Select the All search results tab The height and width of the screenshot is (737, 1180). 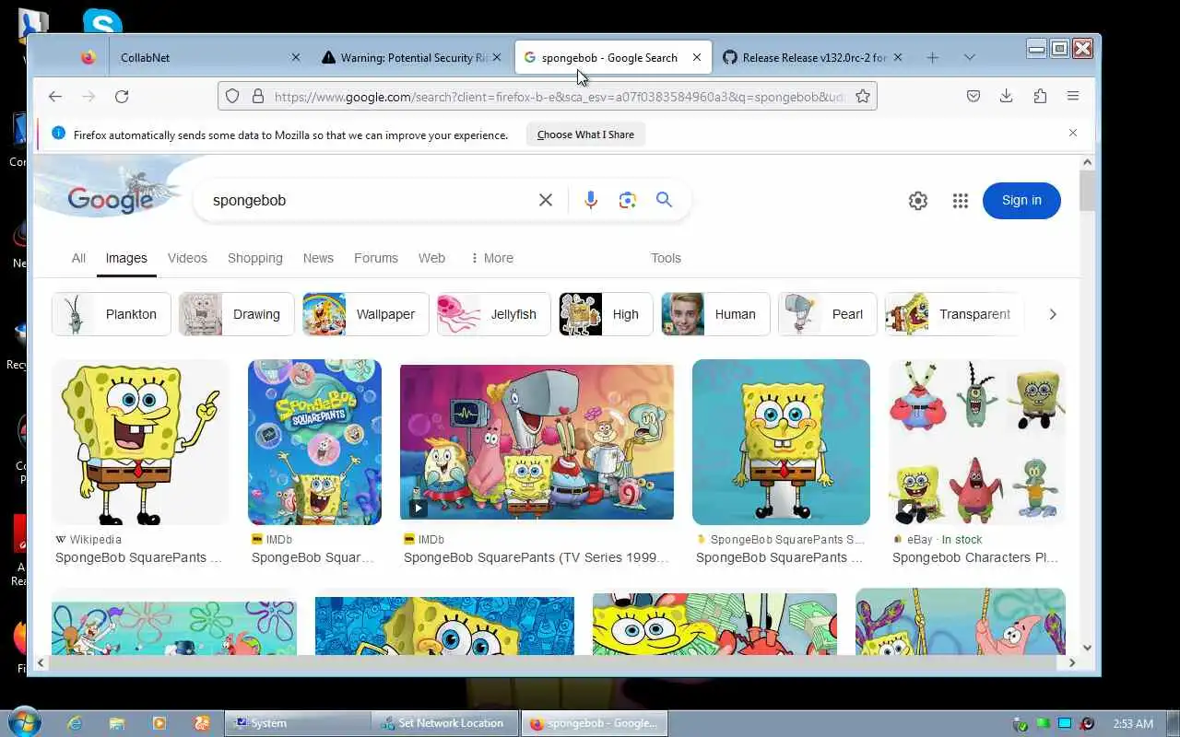click(x=78, y=258)
